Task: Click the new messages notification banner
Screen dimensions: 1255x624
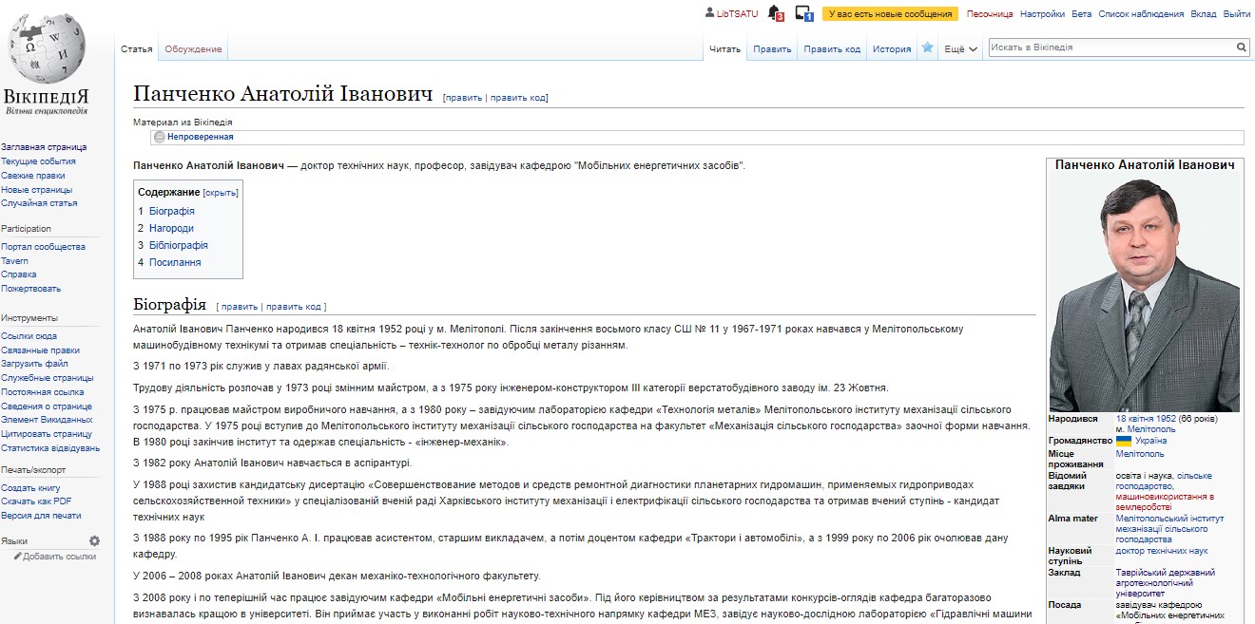Action: [890, 14]
